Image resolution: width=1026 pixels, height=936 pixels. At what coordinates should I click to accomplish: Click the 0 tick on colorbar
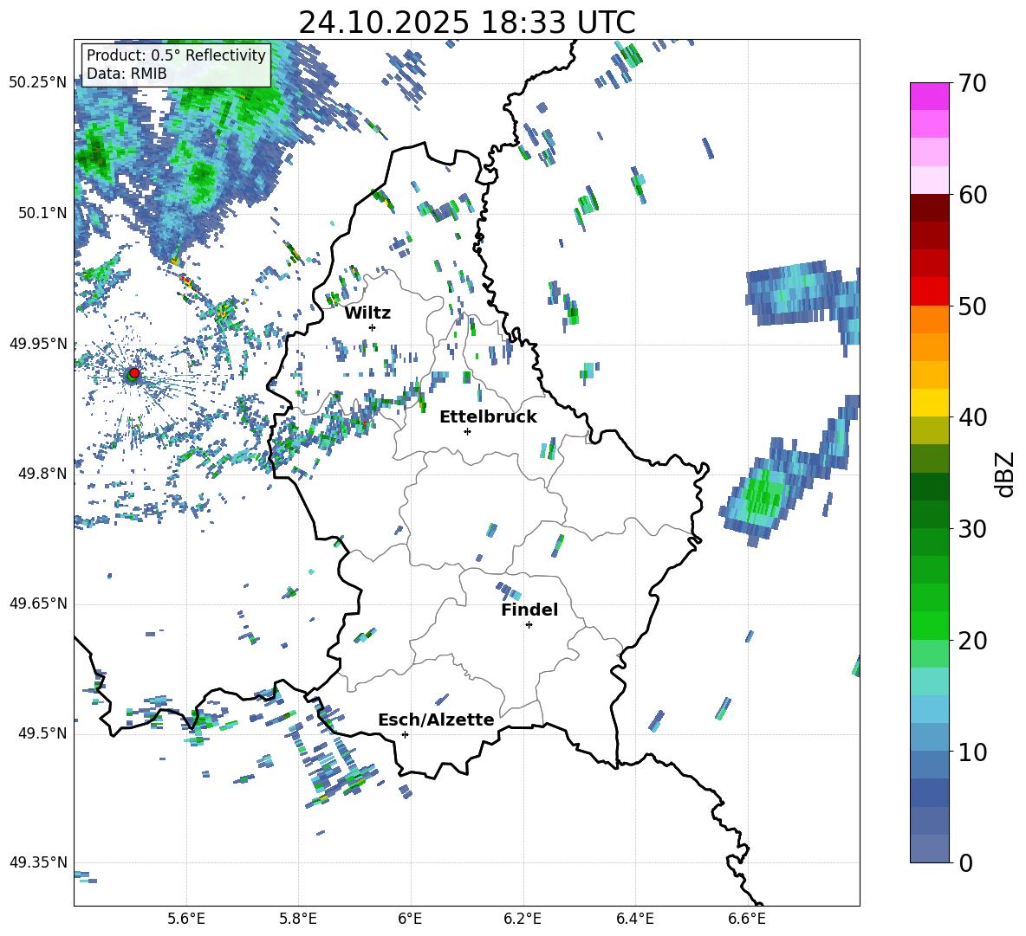coord(965,862)
